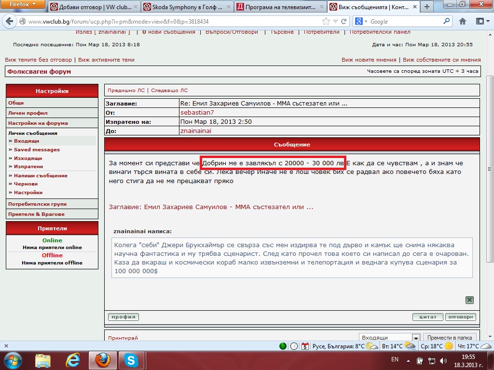
Task: Click the URL address bar
Action: point(169,22)
